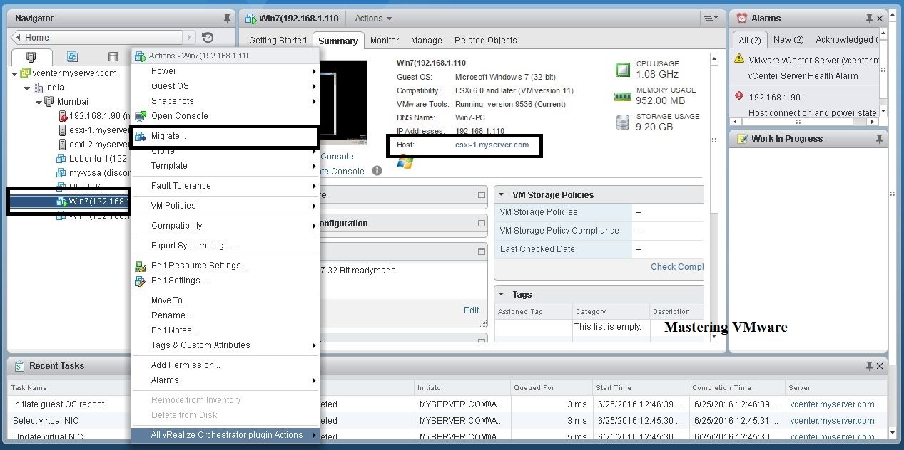Screen dimensions: 904x450
Task: Click the Open Console monitor icon
Action: (x=141, y=116)
